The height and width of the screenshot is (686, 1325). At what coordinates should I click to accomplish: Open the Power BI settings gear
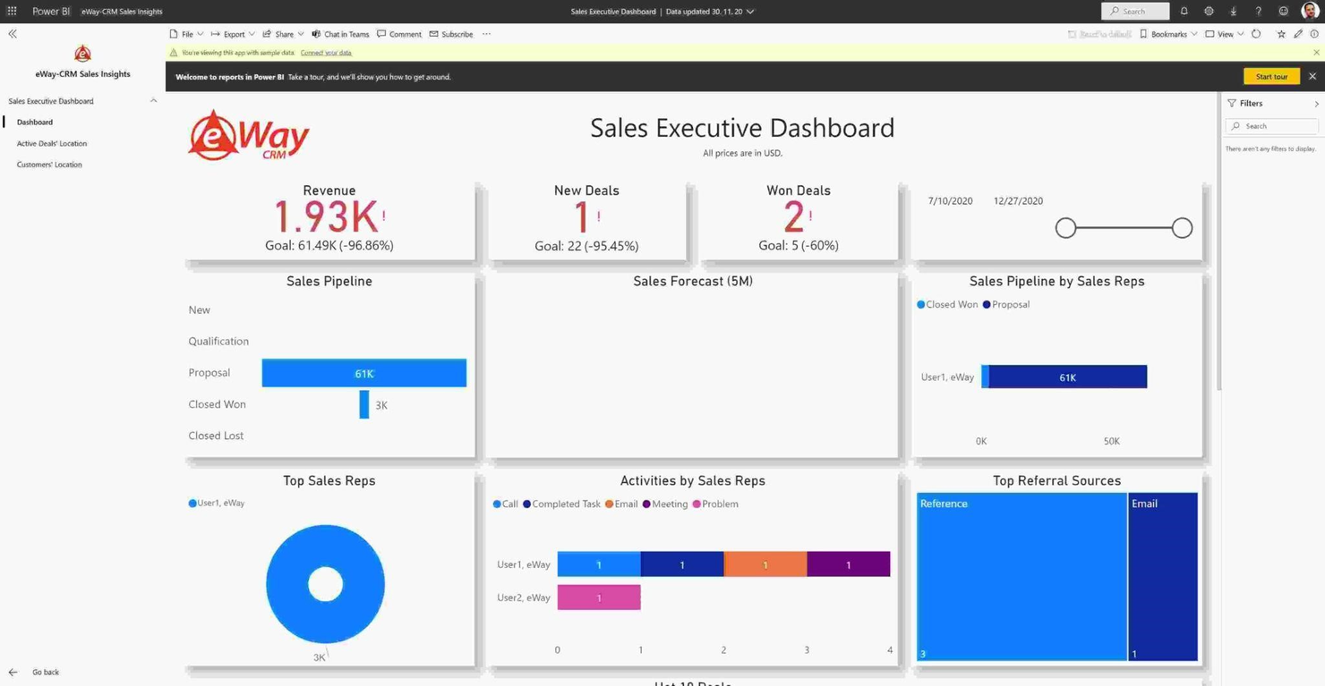pyautogui.click(x=1209, y=11)
